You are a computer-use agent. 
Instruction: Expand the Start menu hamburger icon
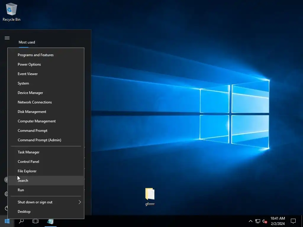7,38
